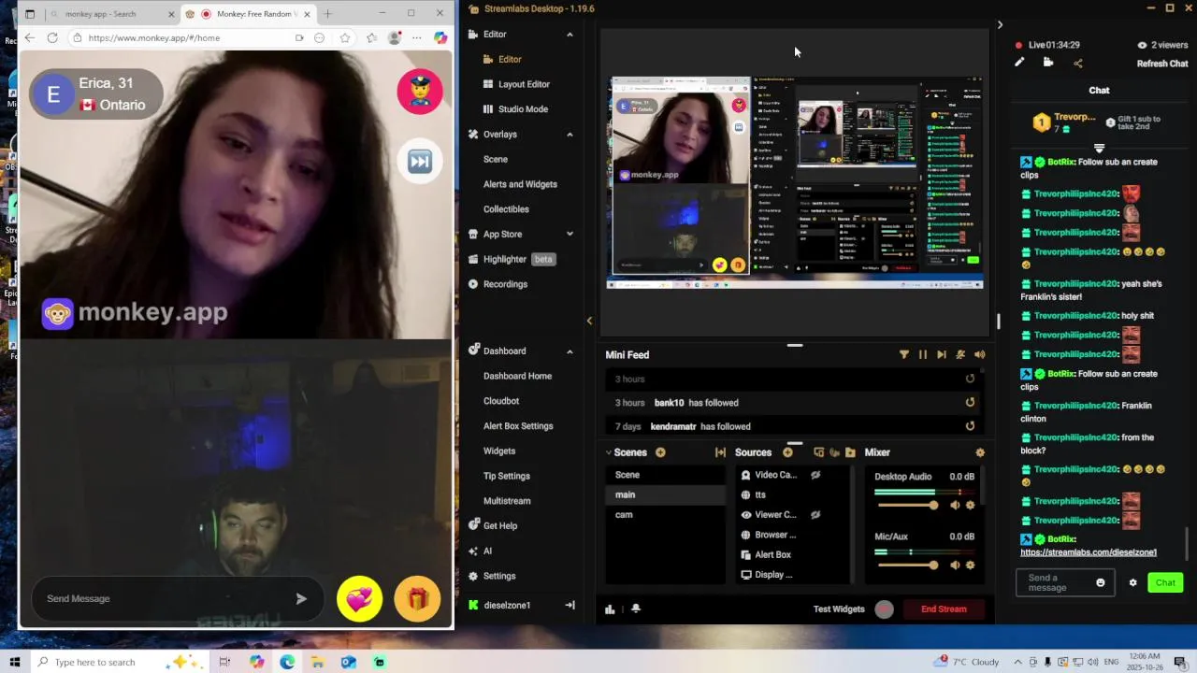Collapse the Dashboard section in sidebar

(570, 351)
